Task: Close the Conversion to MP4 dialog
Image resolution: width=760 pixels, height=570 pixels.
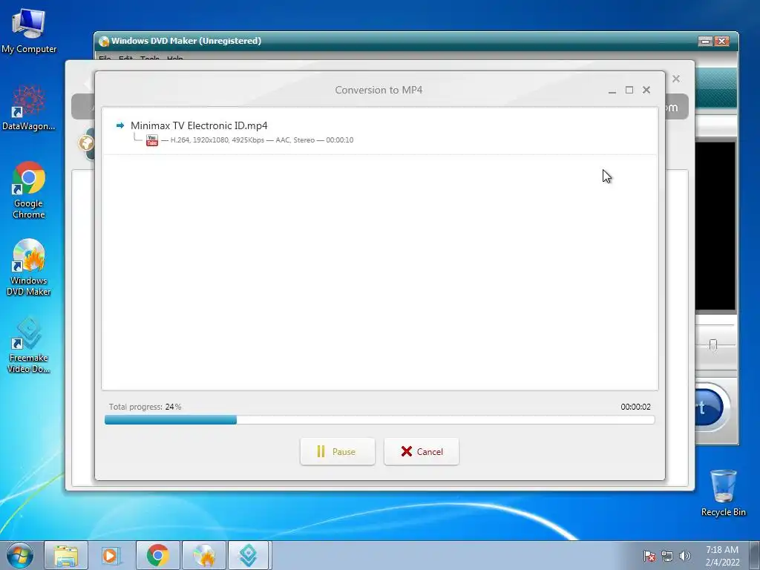Action: pyautogui.click(x=646, y=90)
